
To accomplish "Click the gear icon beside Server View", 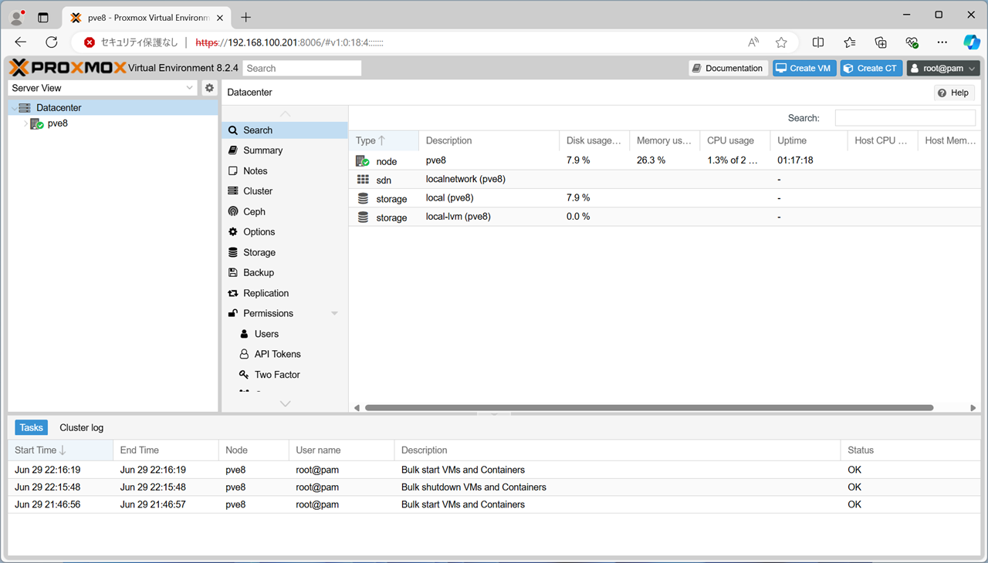I will point(209,88).
